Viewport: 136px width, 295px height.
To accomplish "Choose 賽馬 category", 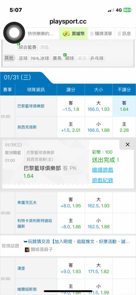I will 57,58.
